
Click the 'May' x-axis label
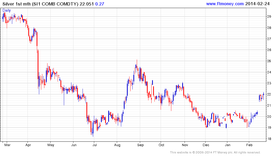[51, 145]
